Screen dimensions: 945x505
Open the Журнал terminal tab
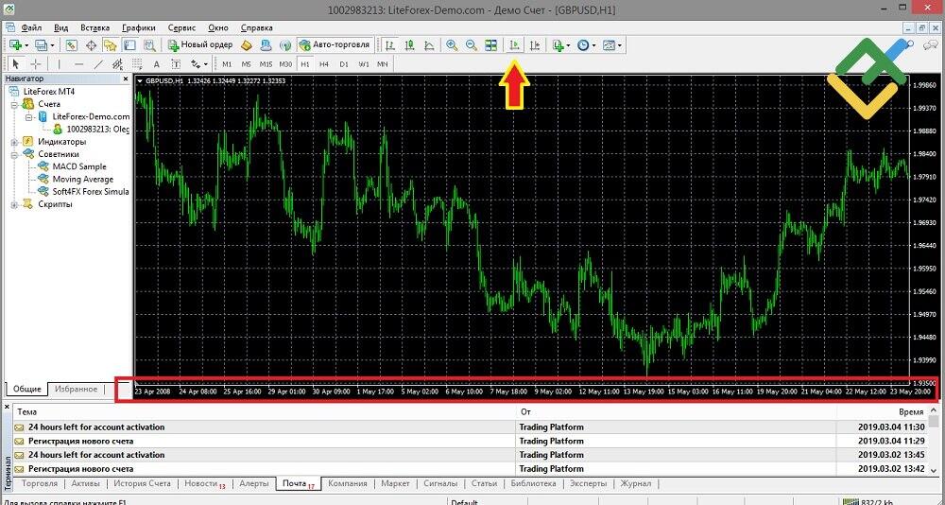pyautogui.click(x=636, y=484)
